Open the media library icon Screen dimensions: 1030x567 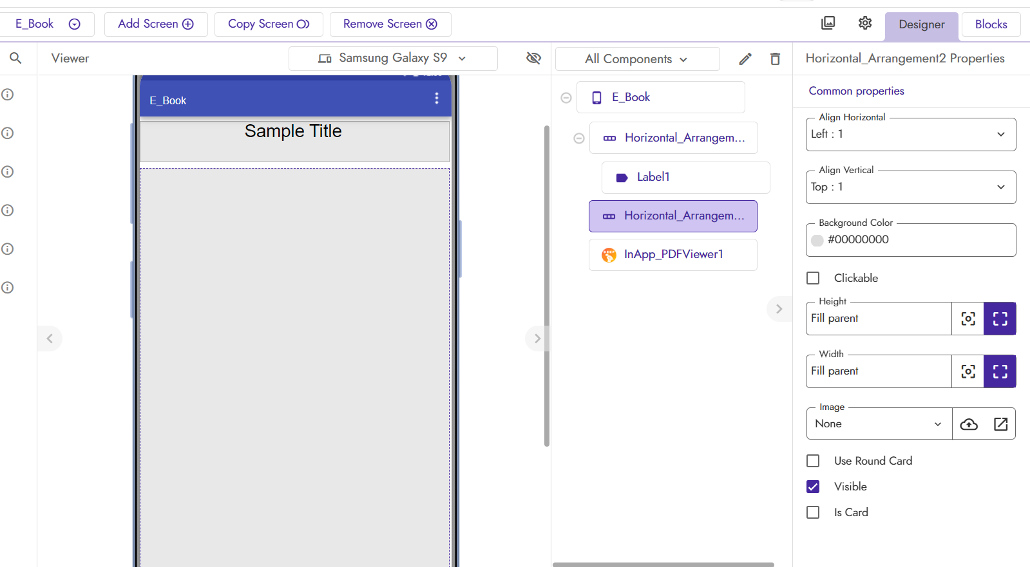point(828,23)
